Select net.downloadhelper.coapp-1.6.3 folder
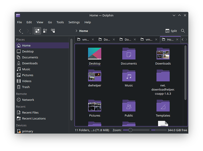 pos(163,75)
